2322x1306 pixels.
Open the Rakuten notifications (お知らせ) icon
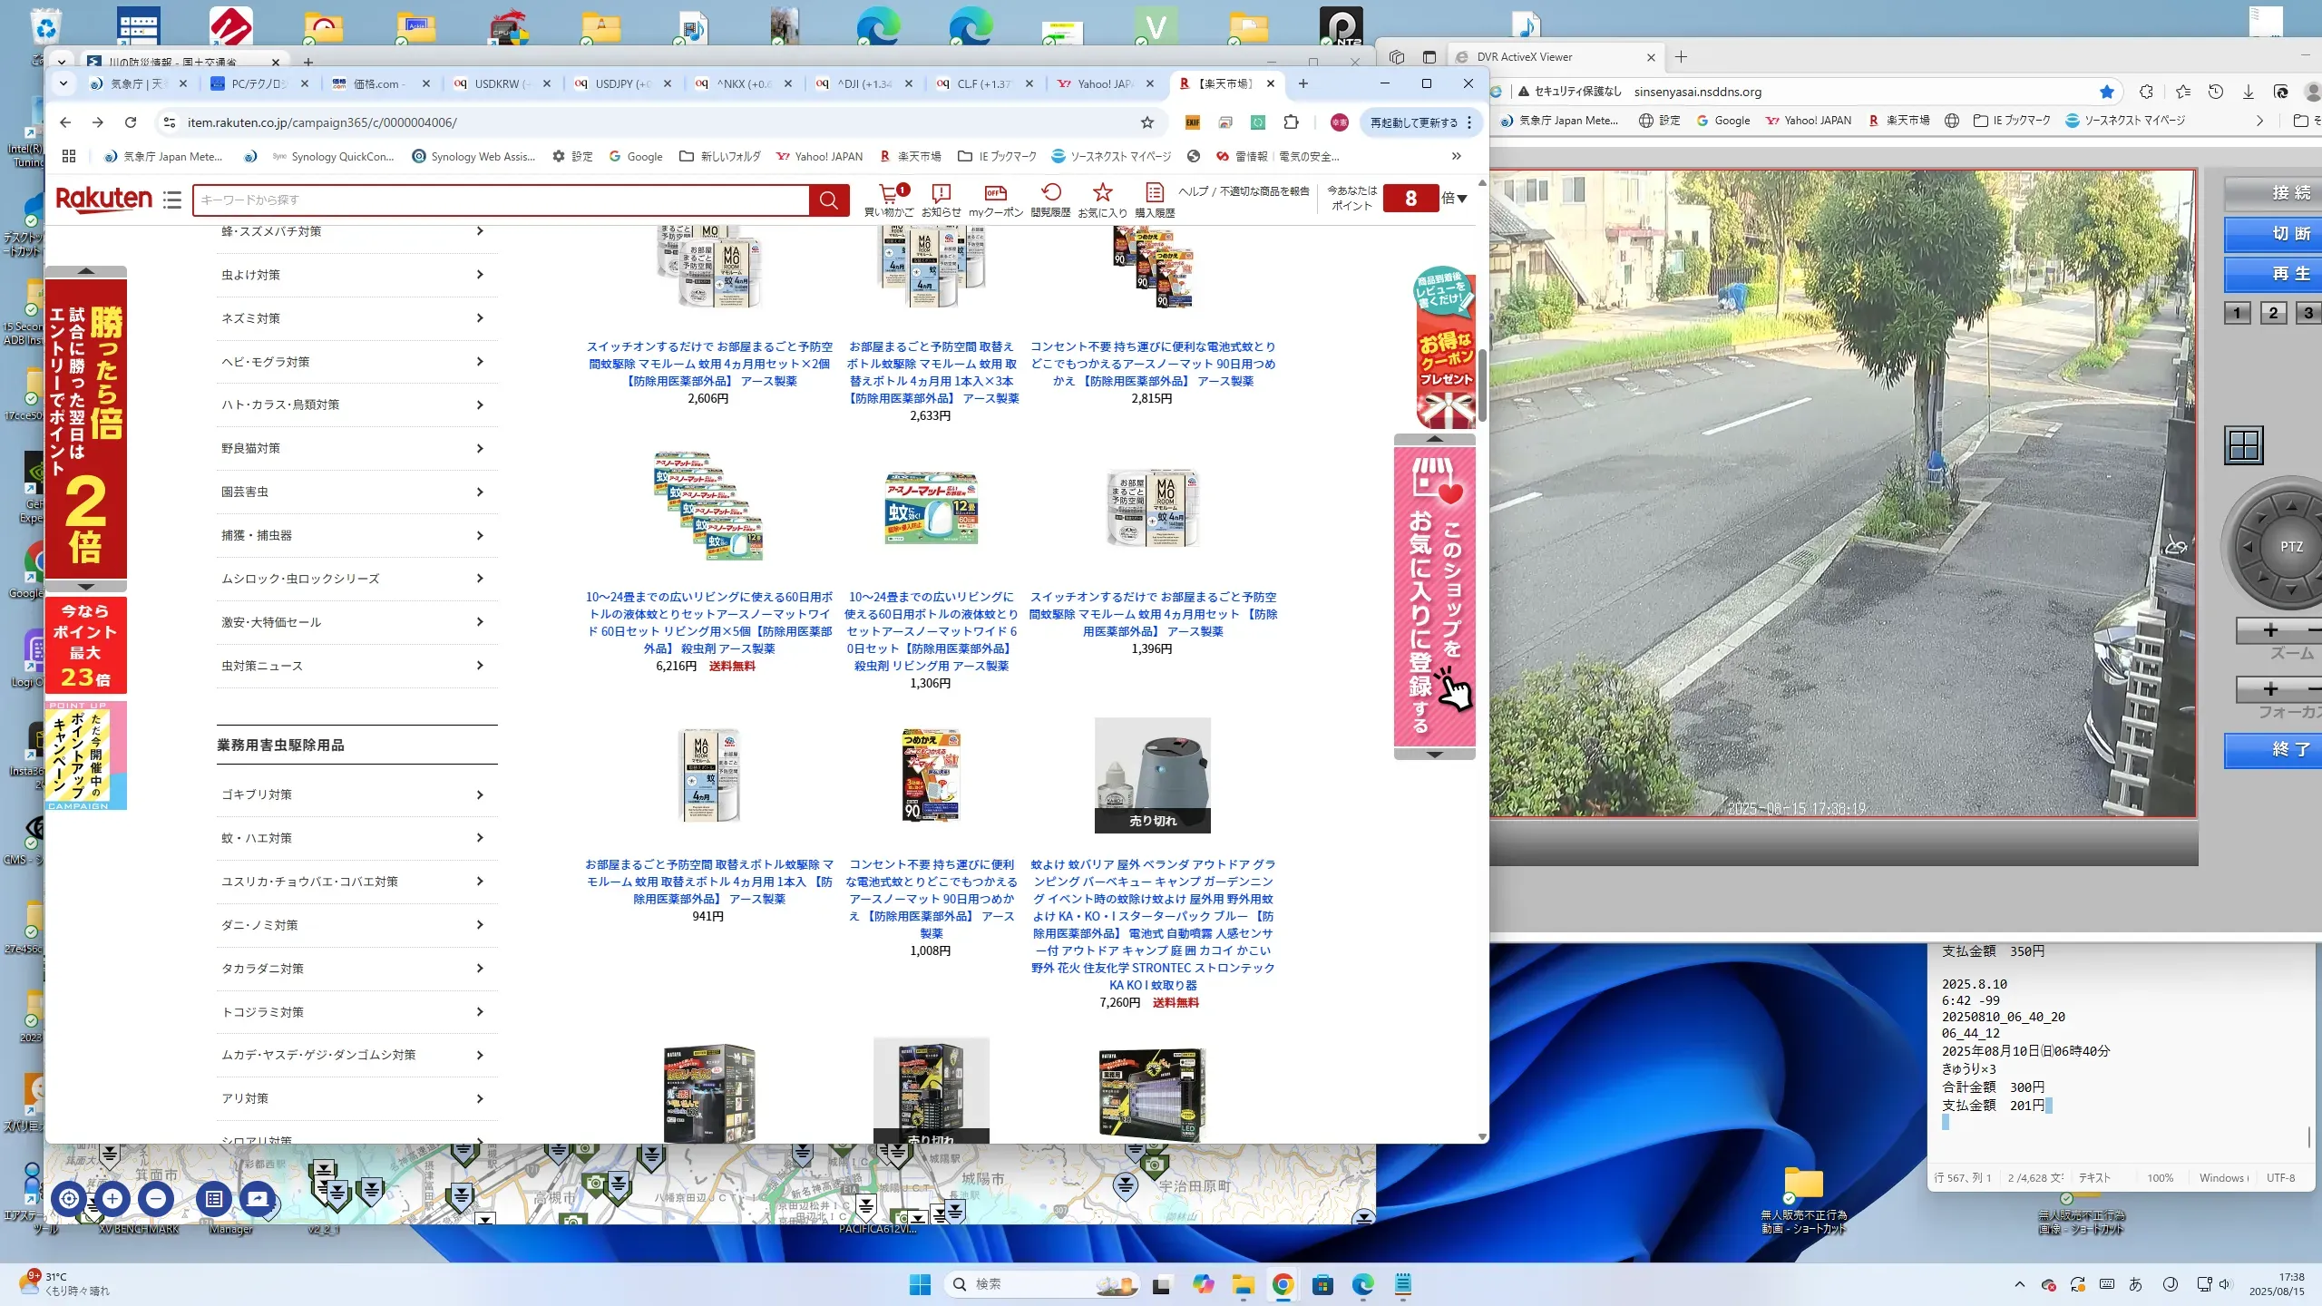click(x=941, y=193)
